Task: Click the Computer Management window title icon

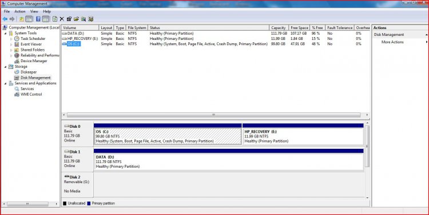Action: (x=3, y=4)
